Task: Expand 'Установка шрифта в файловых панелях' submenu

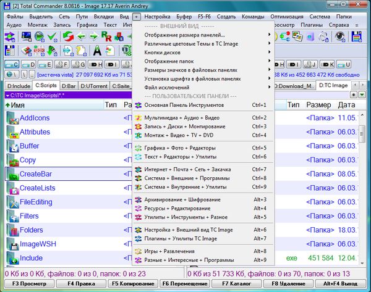Action: [x=203, y=78]
